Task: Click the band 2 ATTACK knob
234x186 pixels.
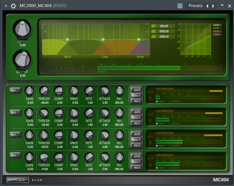Action: [x=105, y=113]
